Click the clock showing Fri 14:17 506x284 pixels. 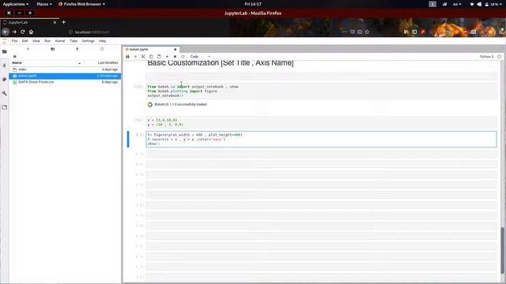tap(253, 4)
